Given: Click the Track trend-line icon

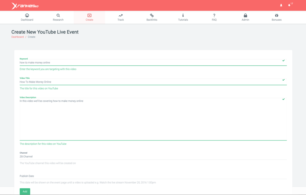Looking at the screenshot, I should pos(120,15).
